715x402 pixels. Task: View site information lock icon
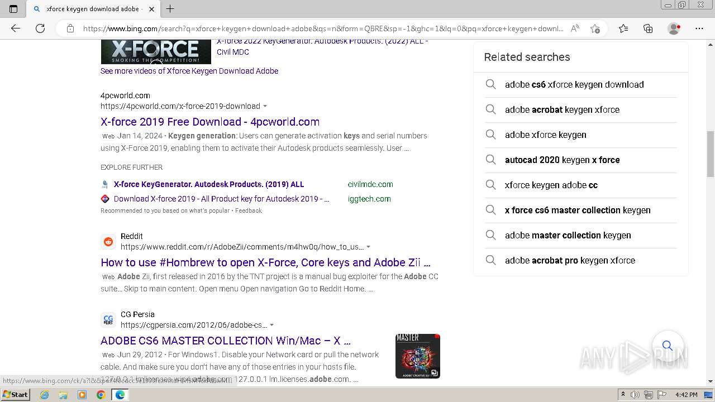click(x=70, y=28)
